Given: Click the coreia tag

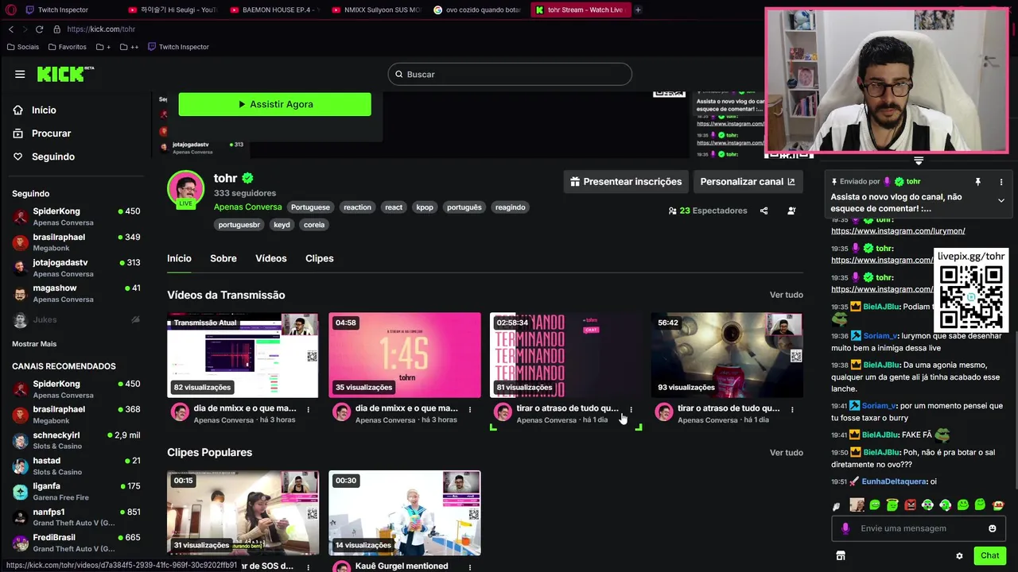Looking at the screenshot, I should 314,225.
